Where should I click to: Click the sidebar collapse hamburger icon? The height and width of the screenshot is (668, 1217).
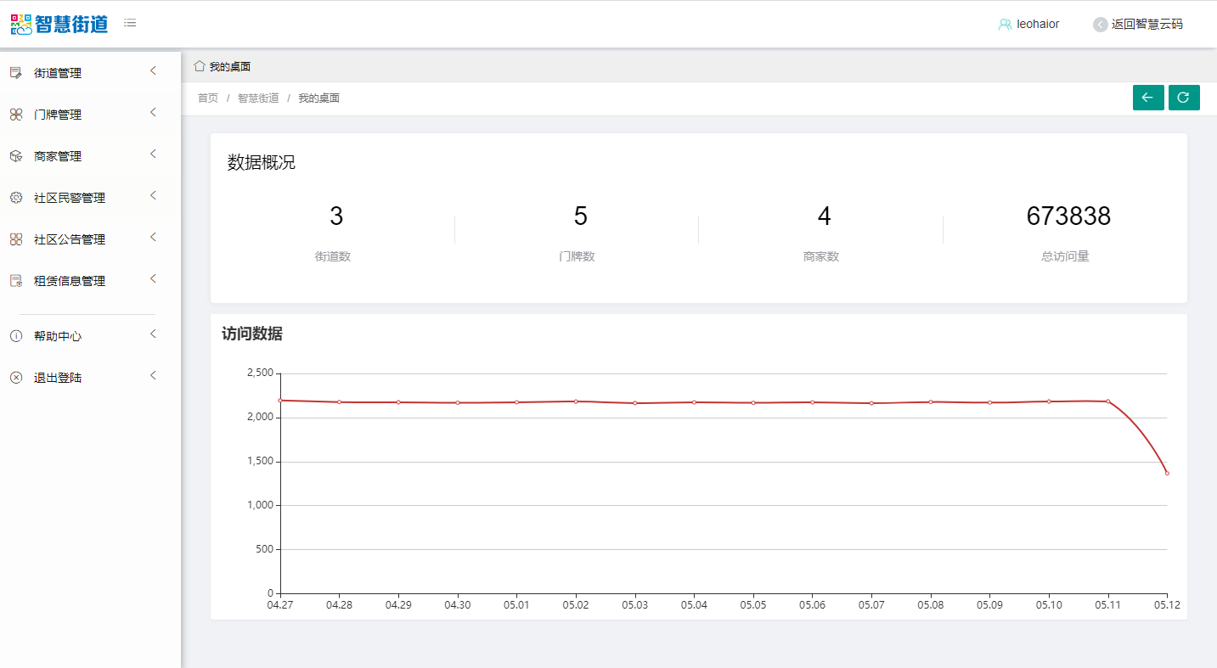click(x=130, y=23)
